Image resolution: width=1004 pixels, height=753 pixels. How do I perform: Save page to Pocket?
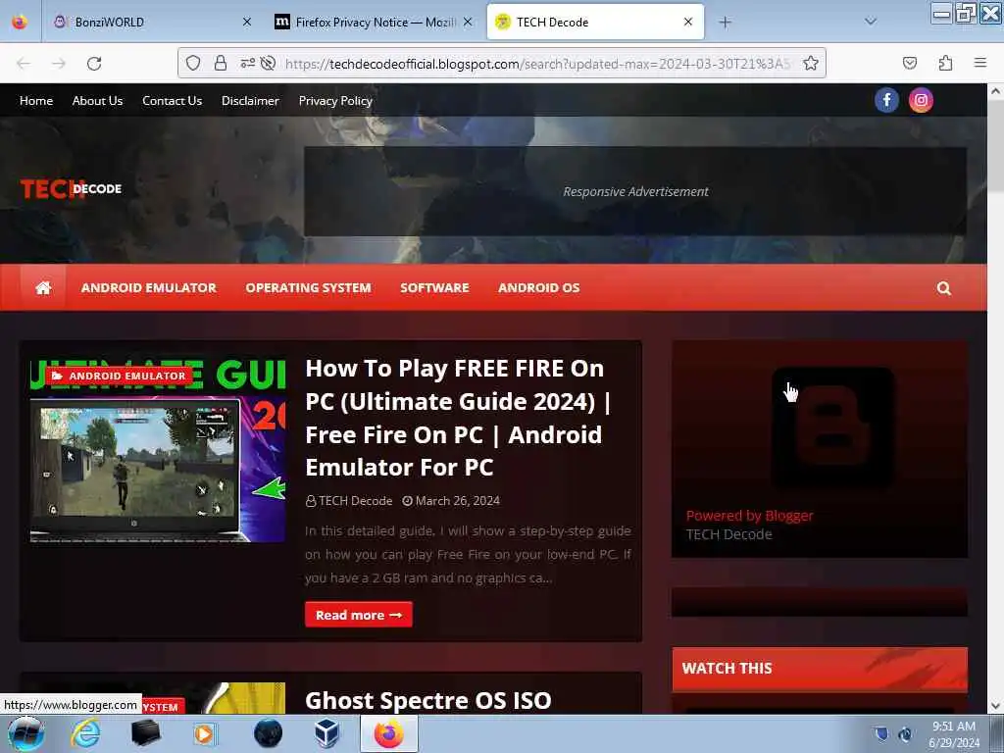(910, 63)
